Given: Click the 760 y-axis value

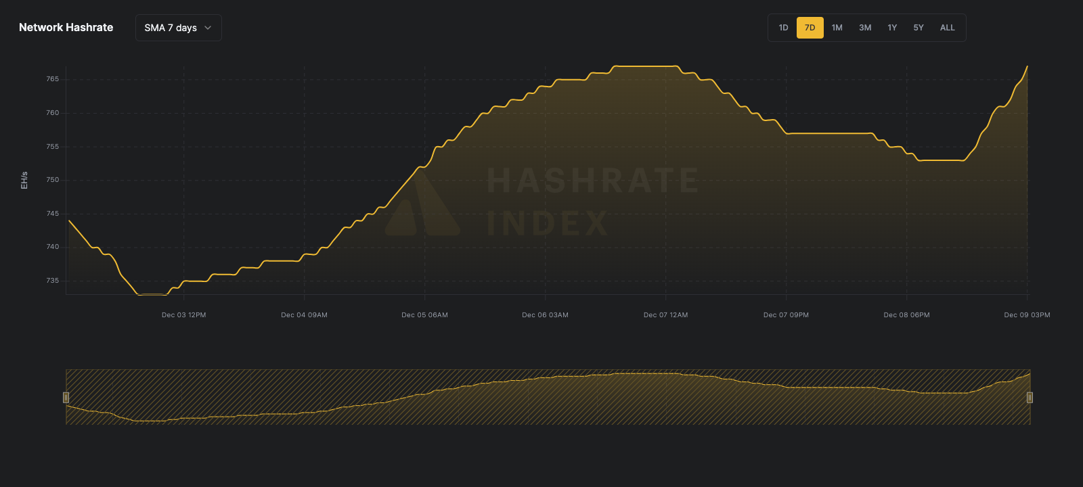Looking at the screenshot, I should [53, 113].
